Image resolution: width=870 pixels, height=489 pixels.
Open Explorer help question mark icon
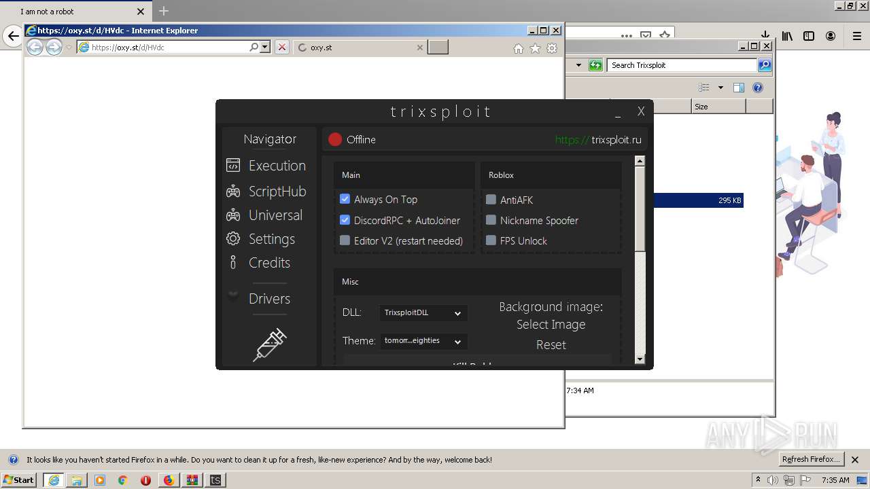758,88
